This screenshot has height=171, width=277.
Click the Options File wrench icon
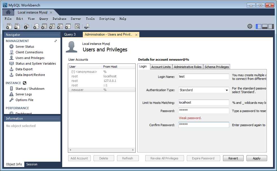tap(12, 100)
